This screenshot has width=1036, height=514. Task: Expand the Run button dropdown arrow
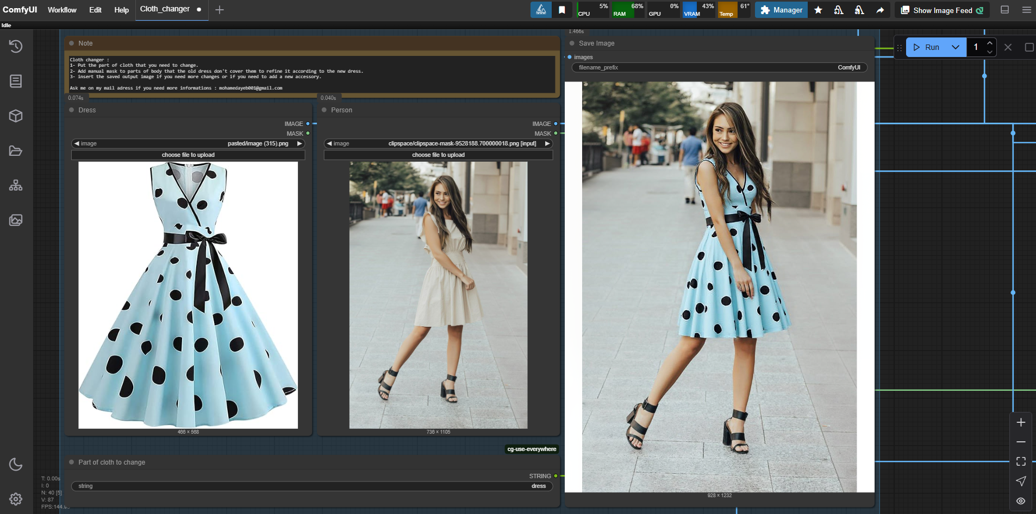956,47
